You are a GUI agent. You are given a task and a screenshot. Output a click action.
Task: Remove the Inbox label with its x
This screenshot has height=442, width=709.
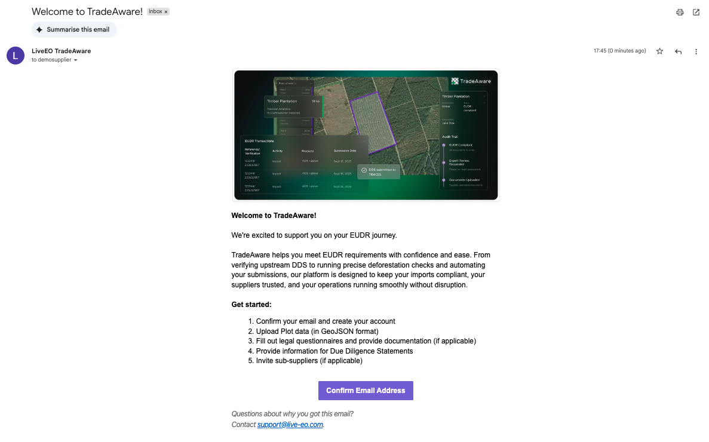(x=166, y=12)
